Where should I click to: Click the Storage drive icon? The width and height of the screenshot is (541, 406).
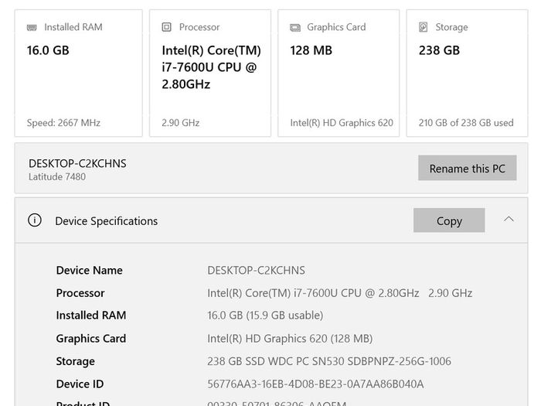point(423,27)
